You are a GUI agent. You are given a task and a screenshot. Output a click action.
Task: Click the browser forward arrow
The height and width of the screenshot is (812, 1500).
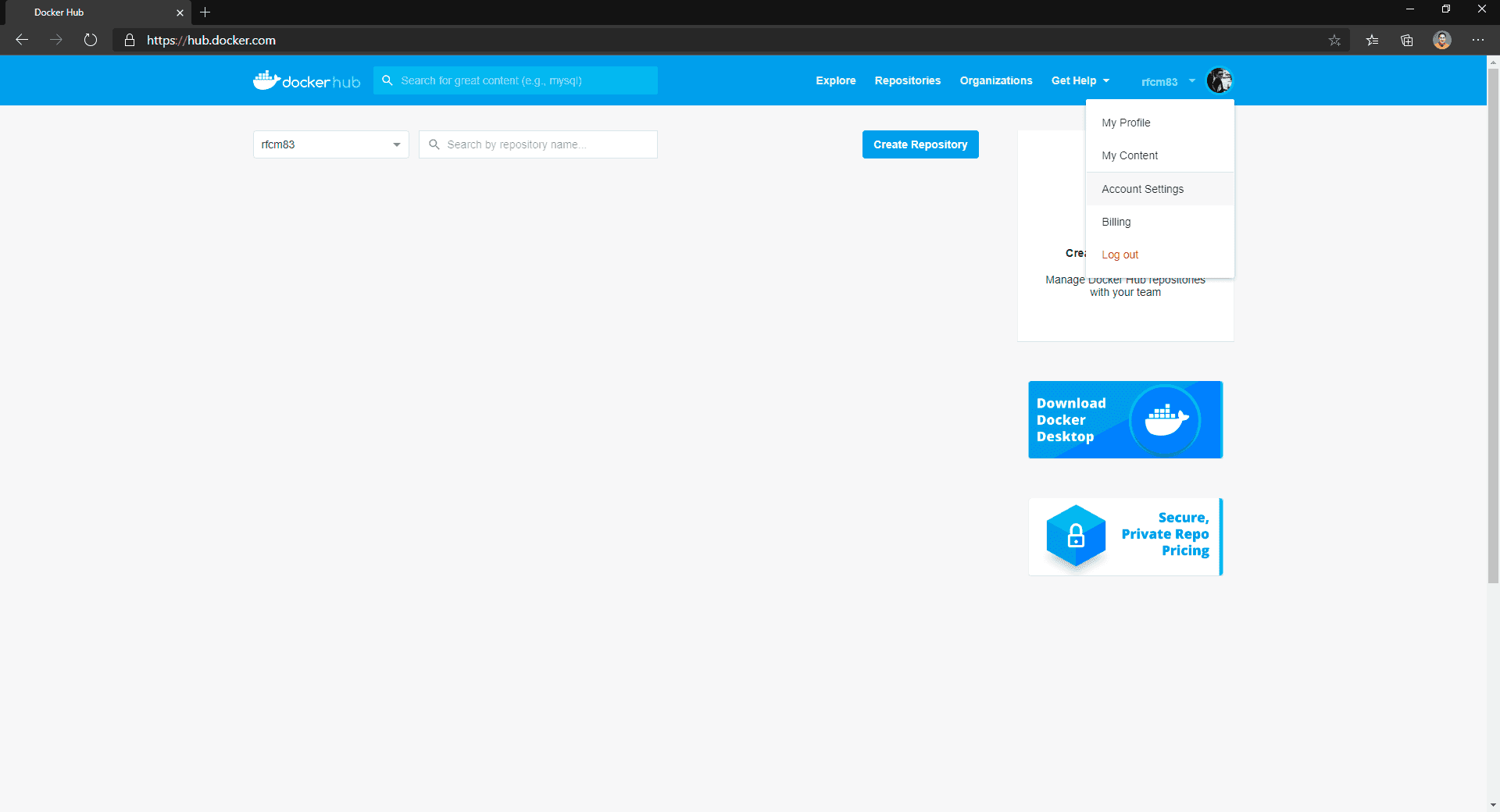click(x=56, y=40)
